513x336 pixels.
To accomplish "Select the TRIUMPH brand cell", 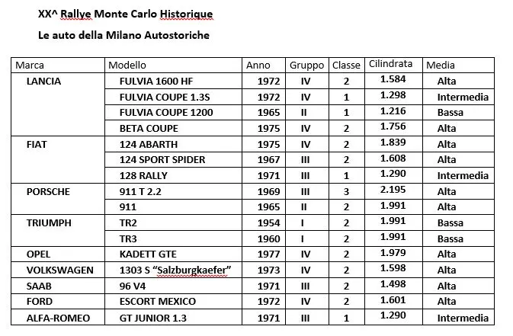I will pos(49,223).
